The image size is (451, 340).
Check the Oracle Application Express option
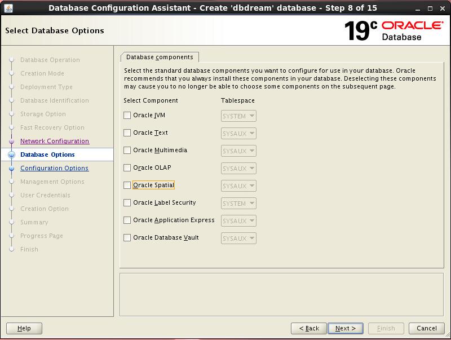coord(127,220)
